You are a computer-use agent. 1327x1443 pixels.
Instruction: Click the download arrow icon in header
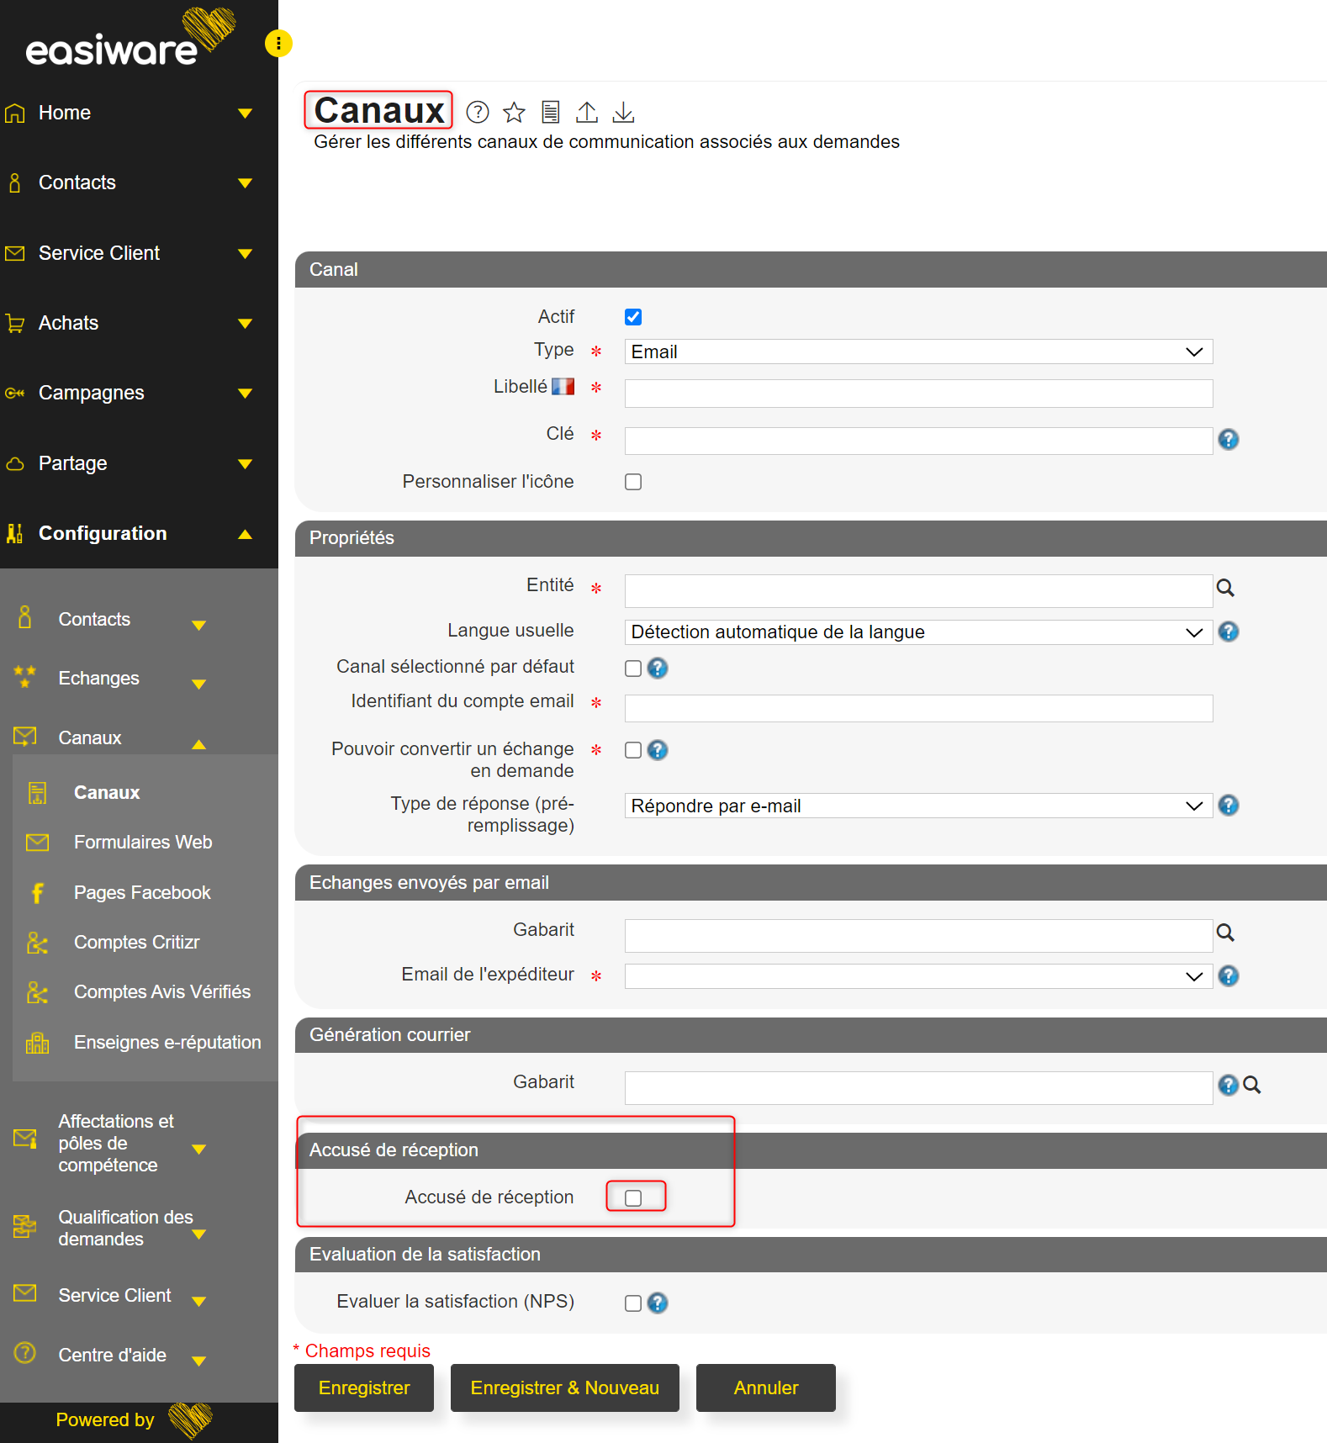(623, 112)
